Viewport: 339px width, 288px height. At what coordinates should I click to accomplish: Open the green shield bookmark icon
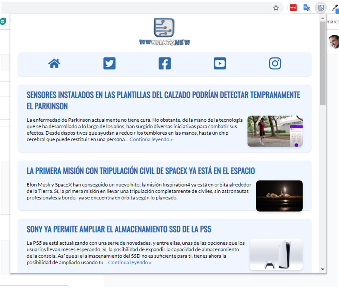[3, 22]
